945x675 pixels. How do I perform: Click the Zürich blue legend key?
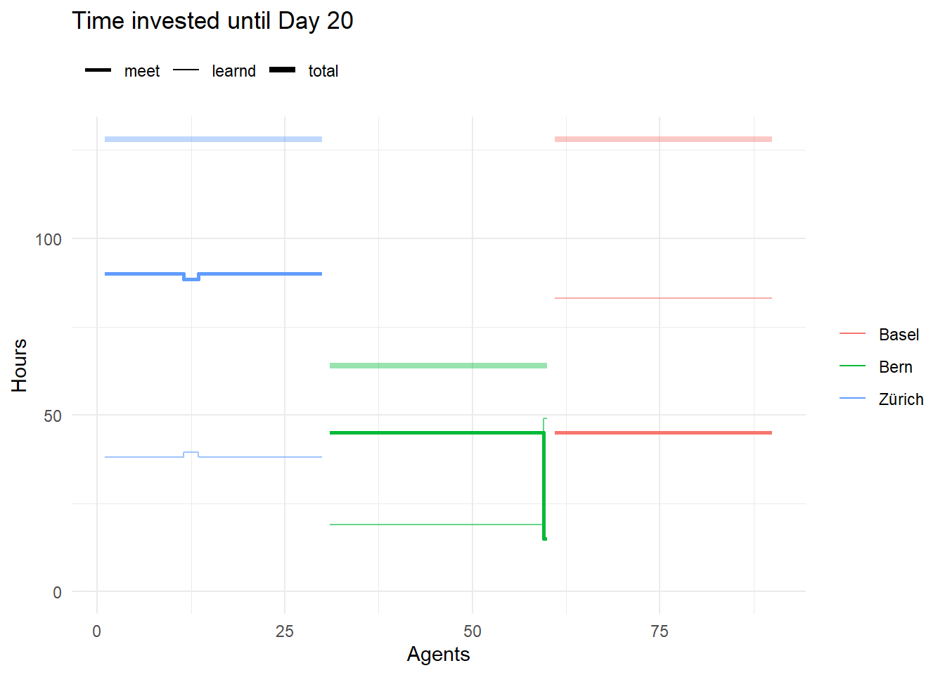[852, 399]
